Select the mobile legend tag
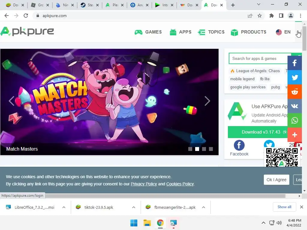Screen dimensions: 307x230 point(242,79)
